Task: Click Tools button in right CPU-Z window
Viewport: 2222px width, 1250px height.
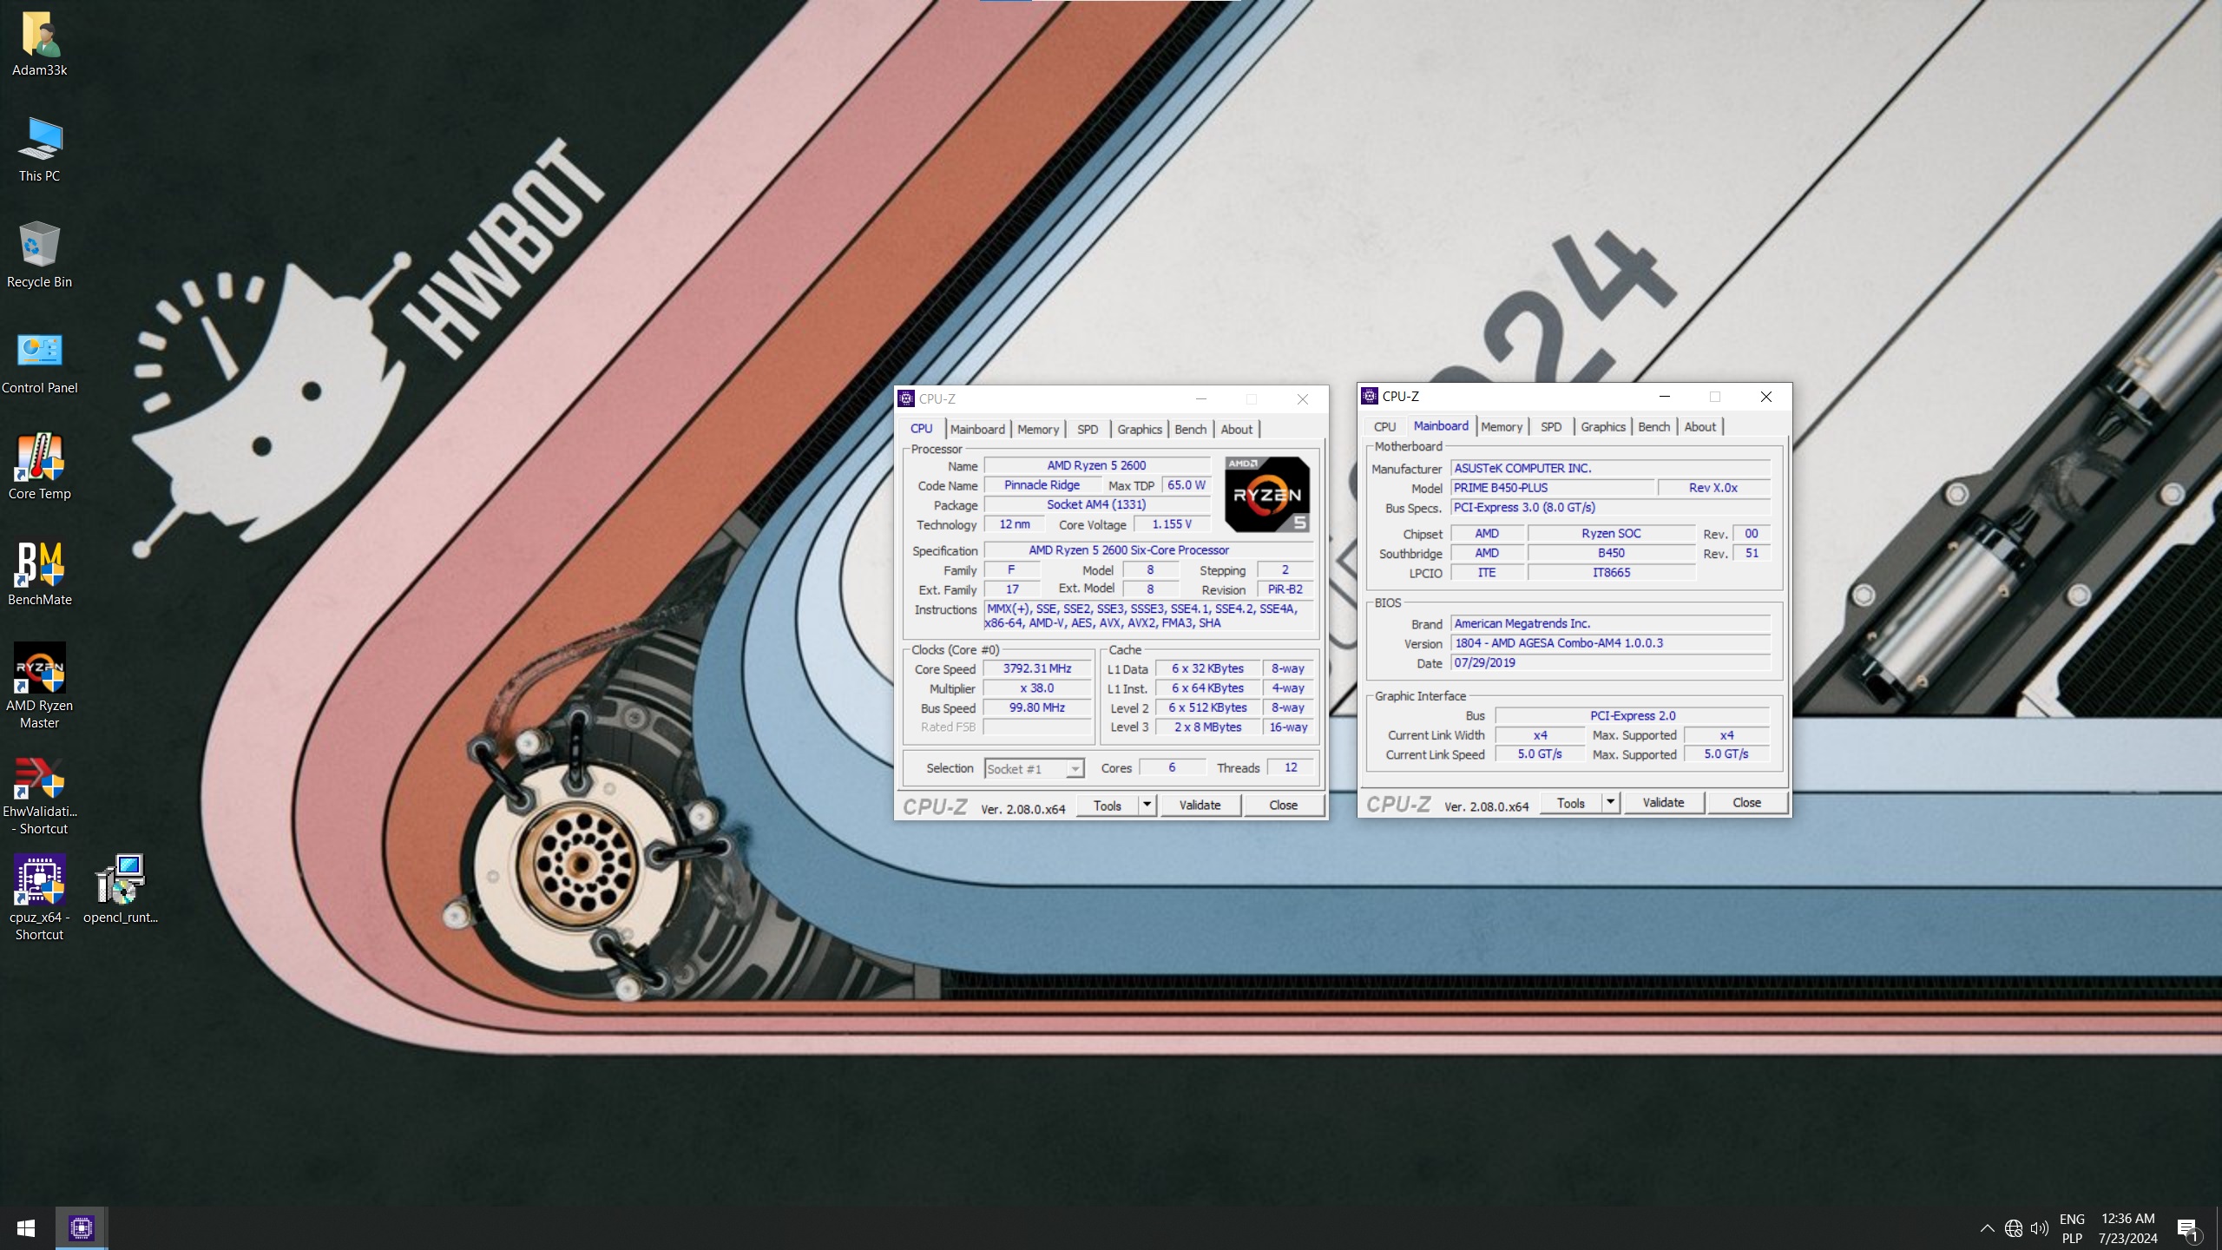Action: 1570,803
